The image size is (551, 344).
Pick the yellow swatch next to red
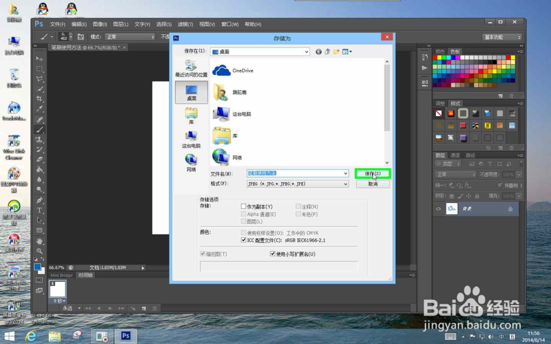click(440, 58)
